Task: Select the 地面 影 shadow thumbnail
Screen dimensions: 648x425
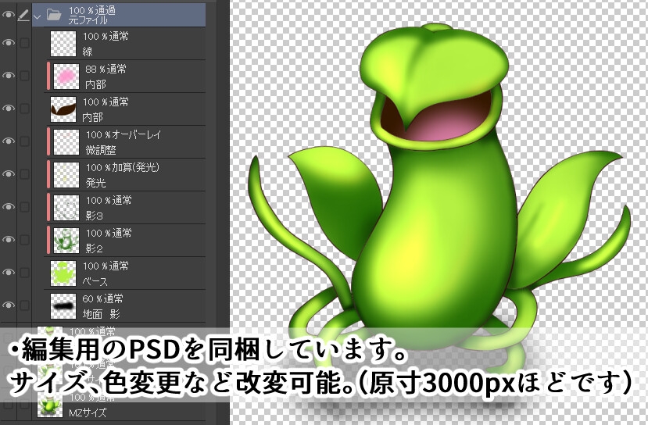Action: [x=63, y=306]
